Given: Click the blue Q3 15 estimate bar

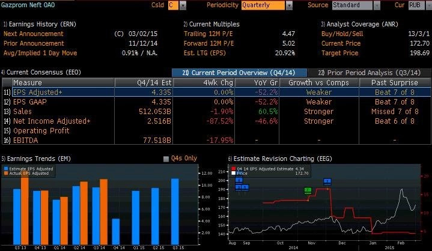Looking at the screenshot, I should pos(175,211).
